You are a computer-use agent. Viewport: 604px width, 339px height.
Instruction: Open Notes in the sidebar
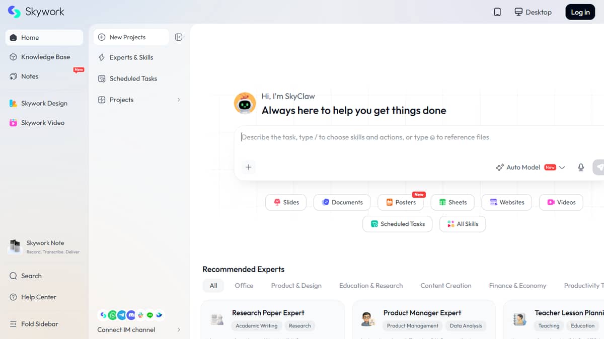(x=44, y=76)
